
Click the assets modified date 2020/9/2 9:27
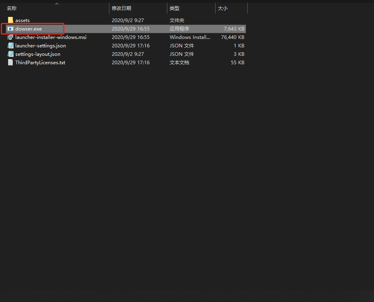(128, 20)
